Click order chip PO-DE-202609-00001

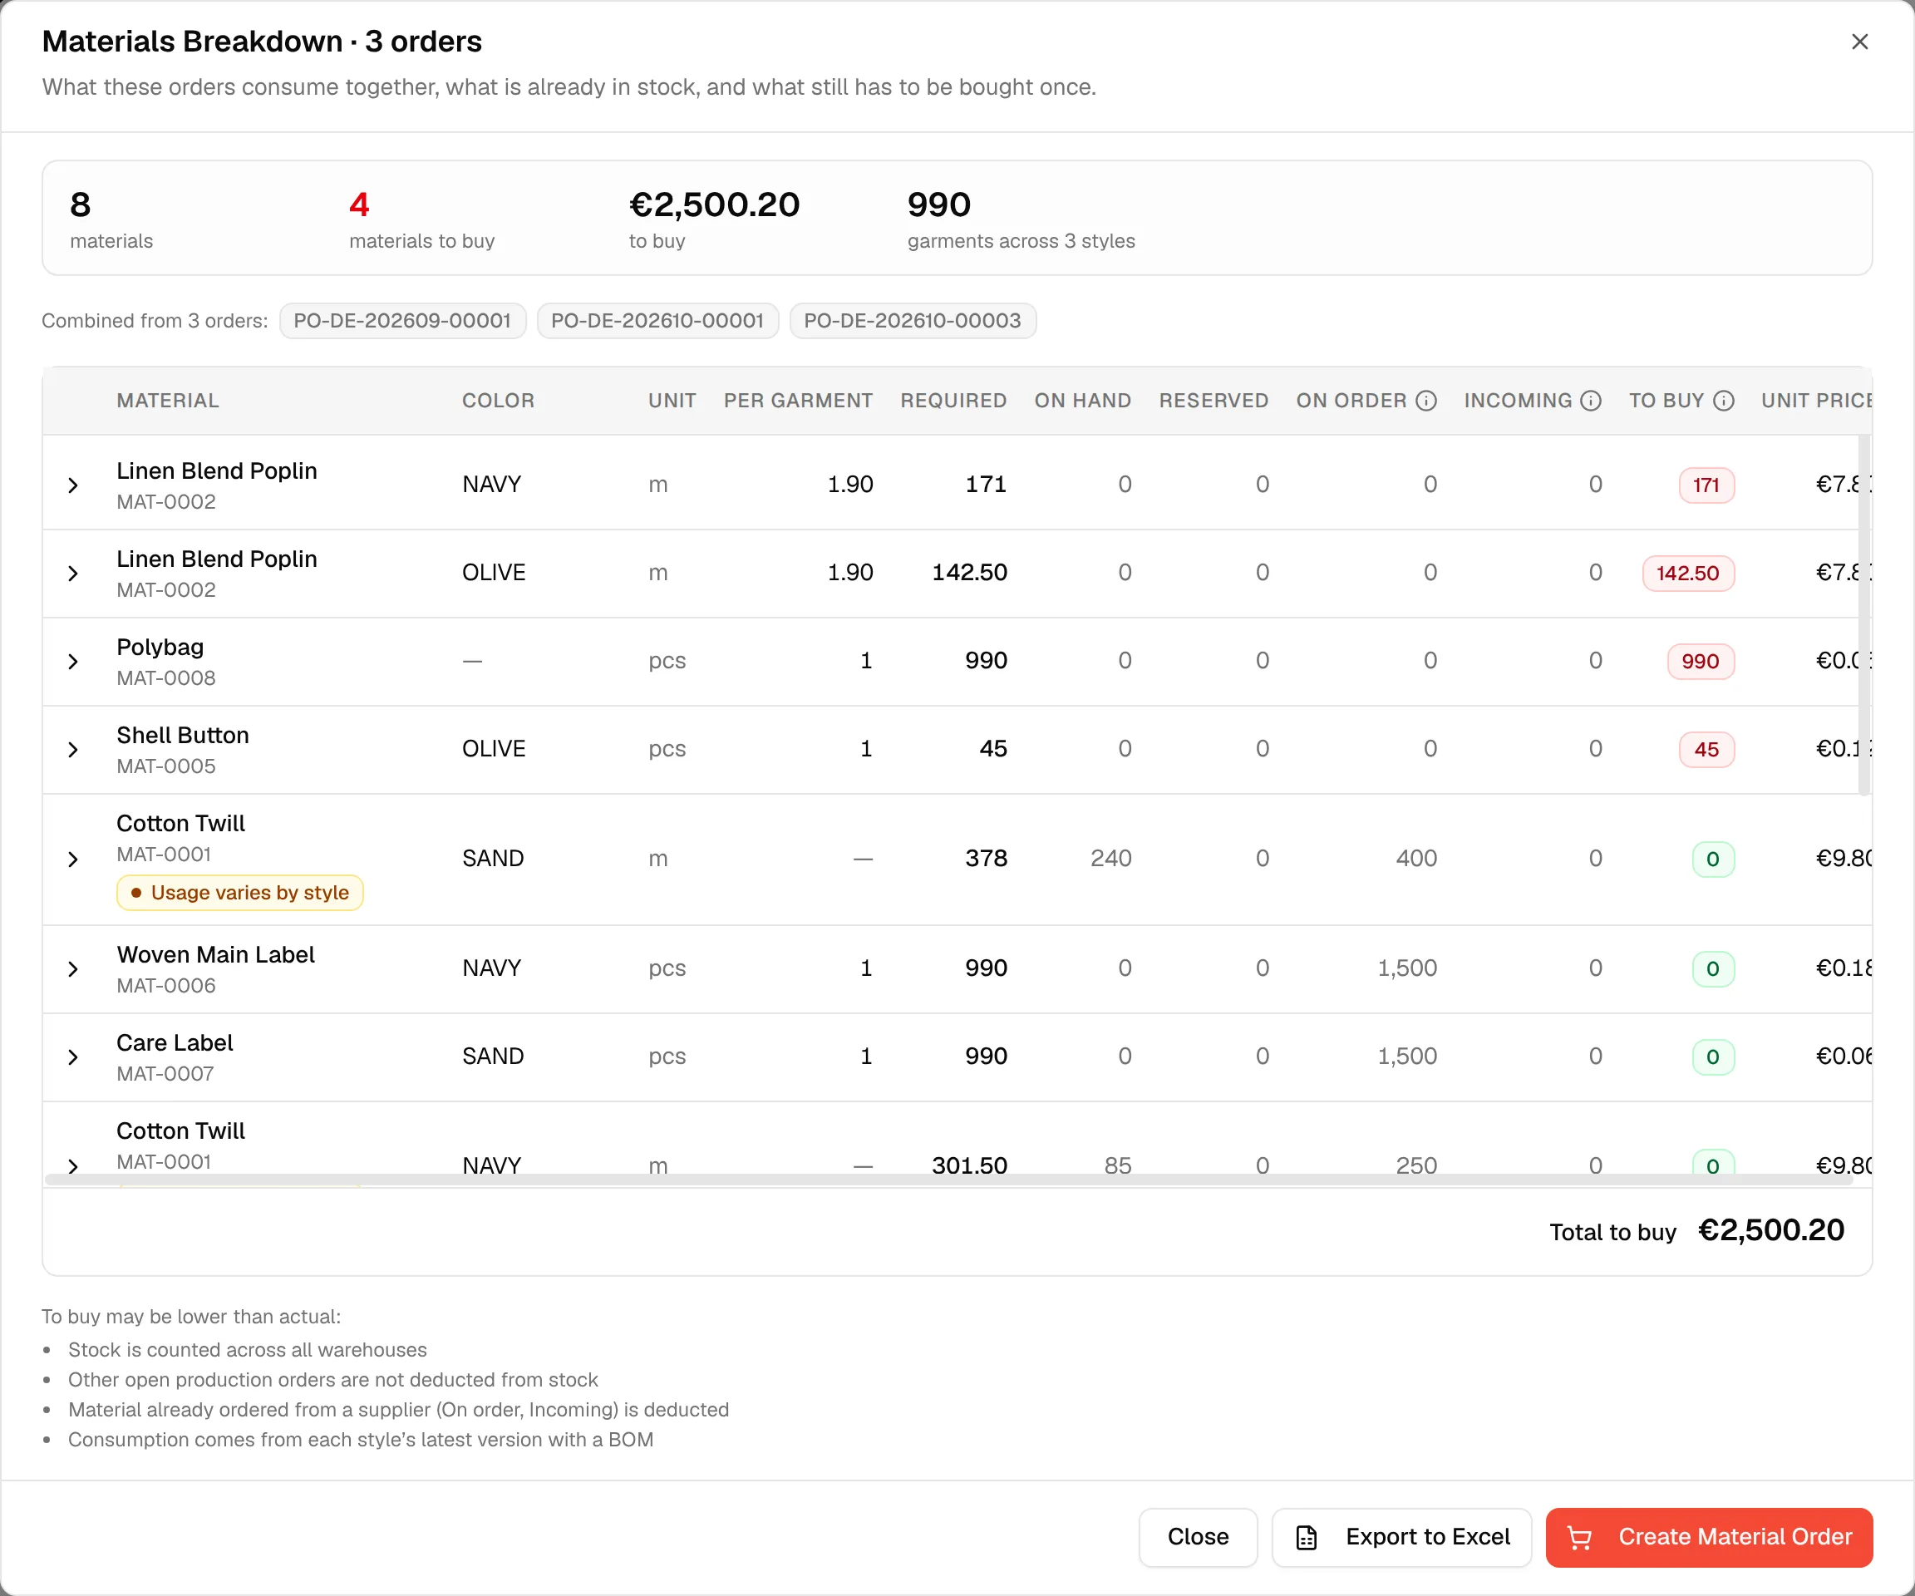click(x=402, y=321)
